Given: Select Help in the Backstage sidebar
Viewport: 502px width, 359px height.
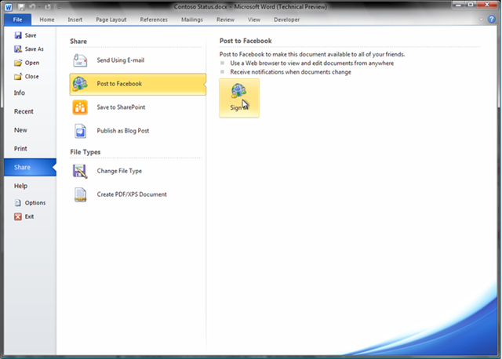Looking at the screenshot, I should click(x=20, y=186).
